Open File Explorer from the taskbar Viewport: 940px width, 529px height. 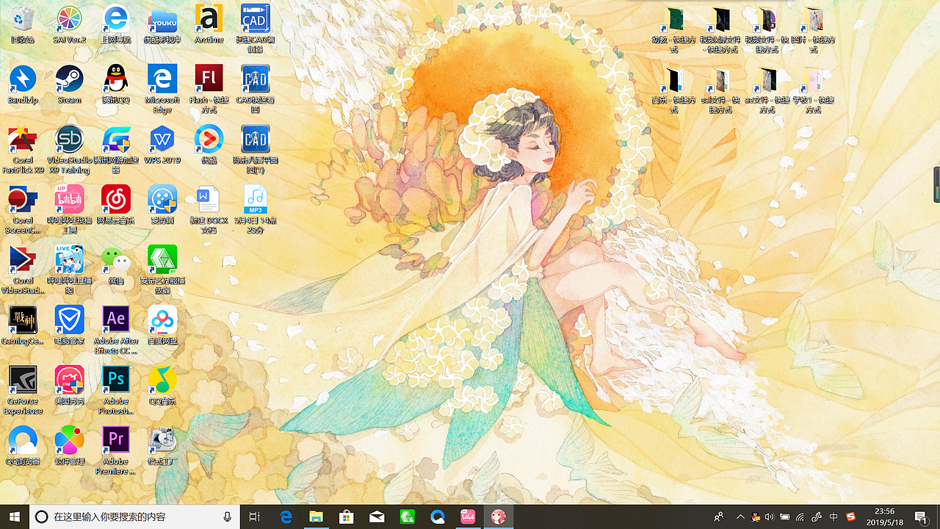tap(316, 517)
